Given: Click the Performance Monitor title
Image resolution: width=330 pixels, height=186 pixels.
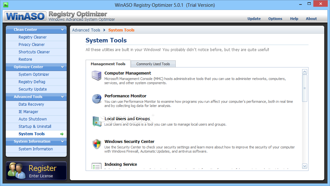Looking at the screenshot, I should [125, 96].
